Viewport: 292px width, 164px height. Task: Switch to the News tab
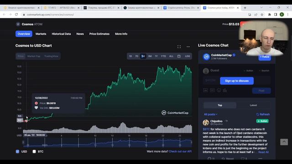click(80, 34)
